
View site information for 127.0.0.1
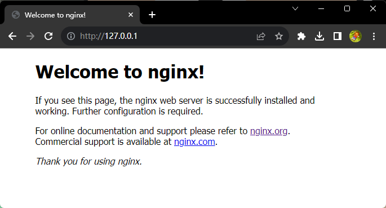71,37
